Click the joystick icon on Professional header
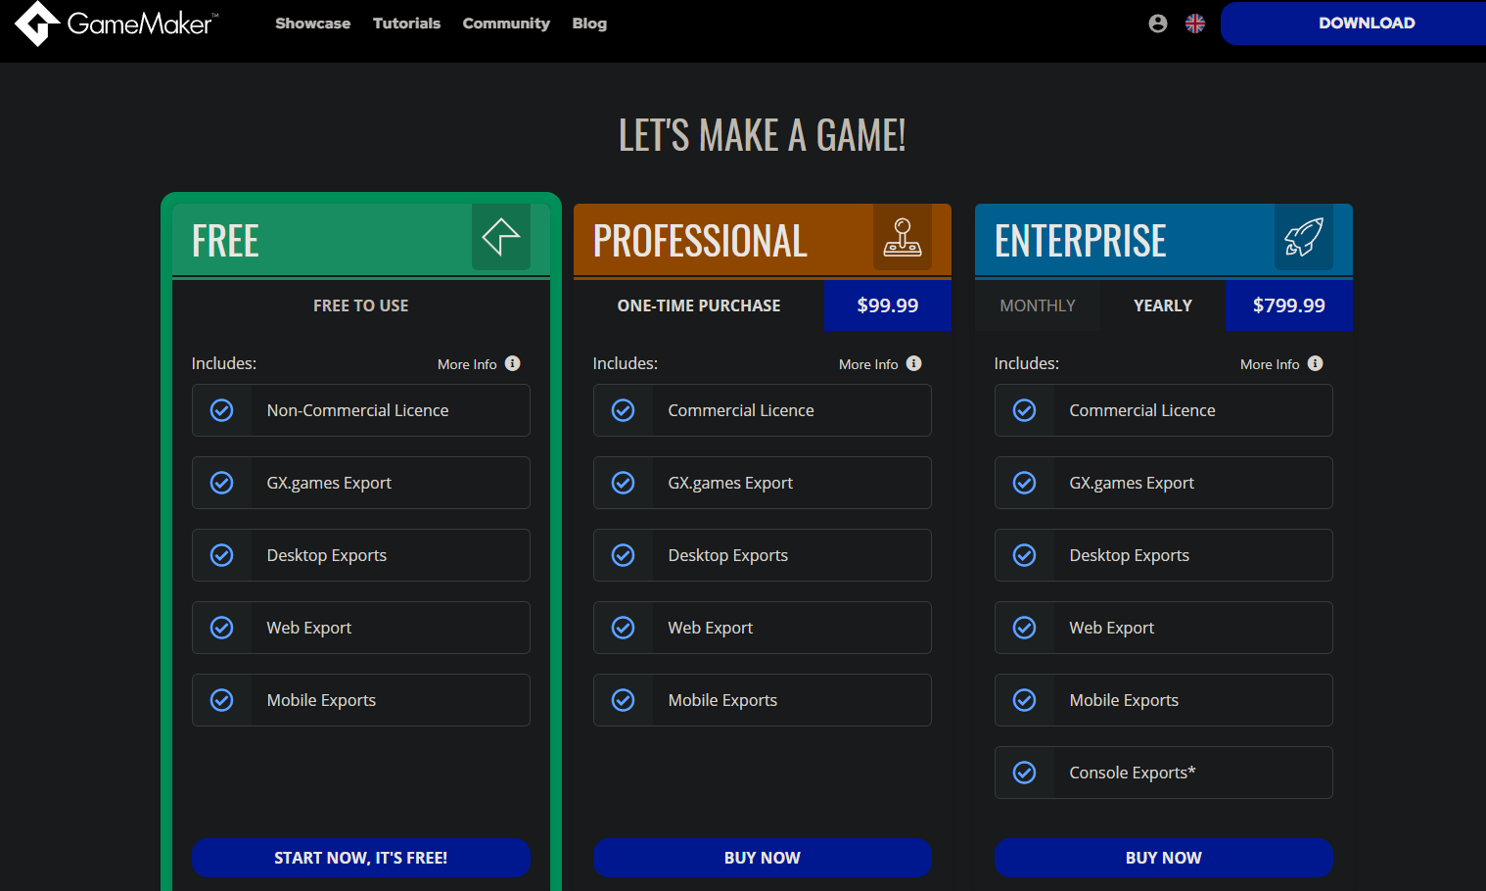 coord(903,237)
